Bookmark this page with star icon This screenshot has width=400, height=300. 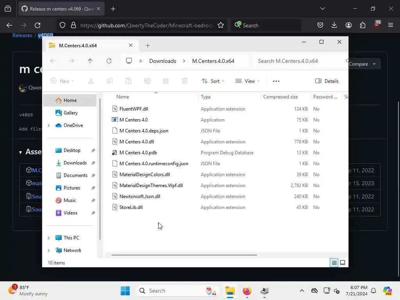[221, 25]
